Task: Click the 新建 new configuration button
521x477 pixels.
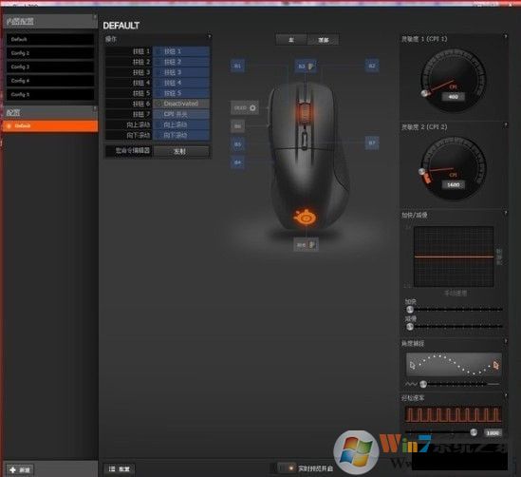Action: pyautogui.click(x=20, y=469)
